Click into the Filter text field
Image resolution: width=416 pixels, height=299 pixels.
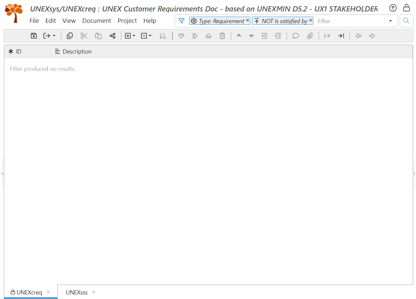(350, 21)
